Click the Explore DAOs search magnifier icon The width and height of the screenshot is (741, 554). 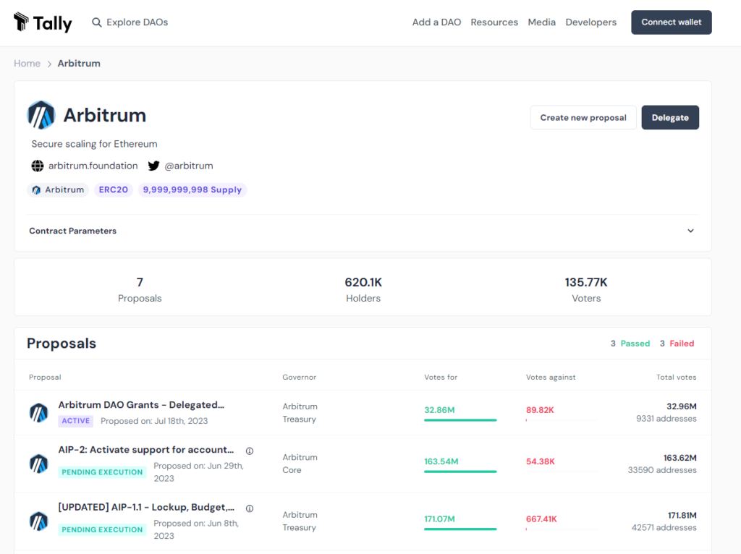97,22
